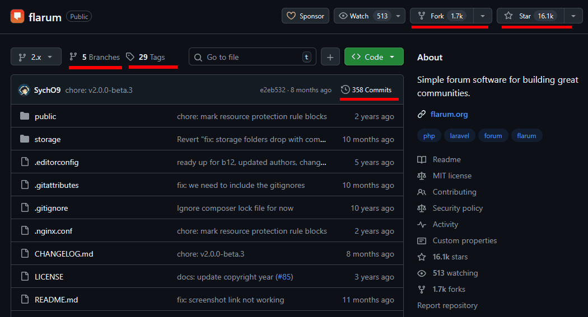Click the plus add file icon
Viewport: 588px width, 317px height.
330,57
